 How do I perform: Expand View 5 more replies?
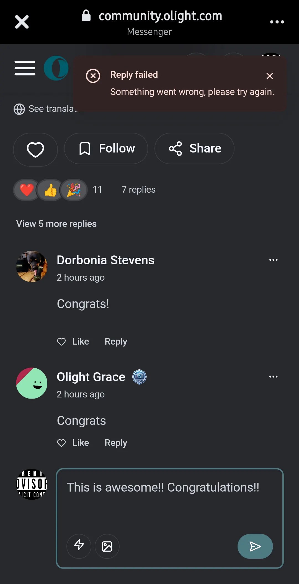tap(56, 224)
